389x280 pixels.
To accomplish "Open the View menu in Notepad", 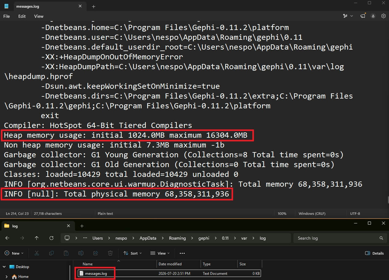I will point(39,16).
